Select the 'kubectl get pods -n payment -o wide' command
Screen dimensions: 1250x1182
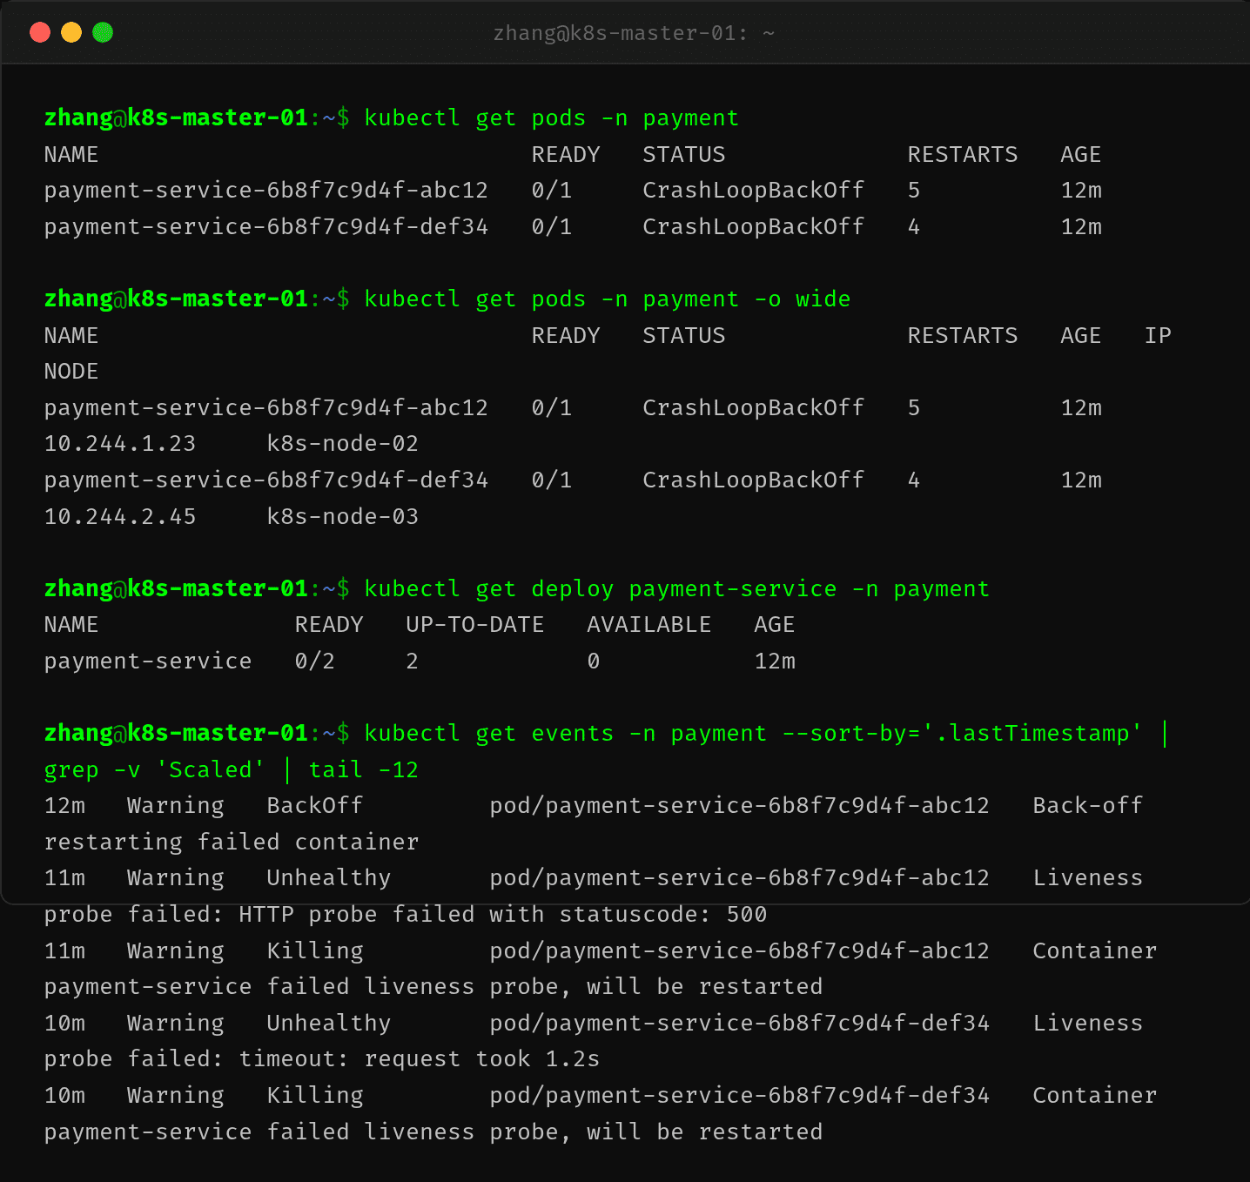tap(607, 299)
